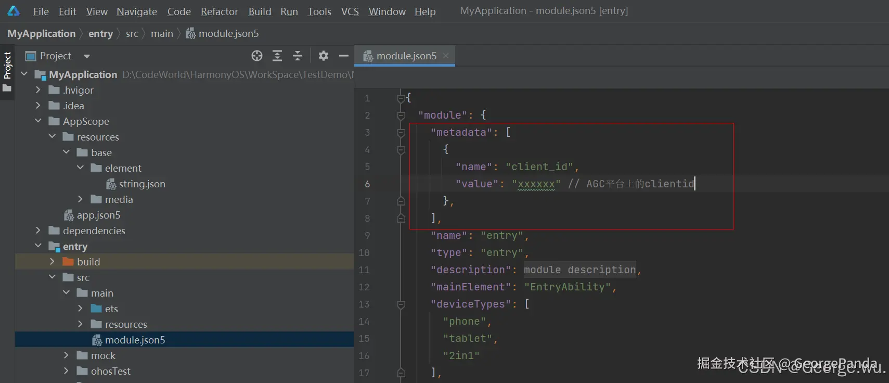Open the VCS menu
Viewport: 889px width, 383px height.
click(350, 11)
